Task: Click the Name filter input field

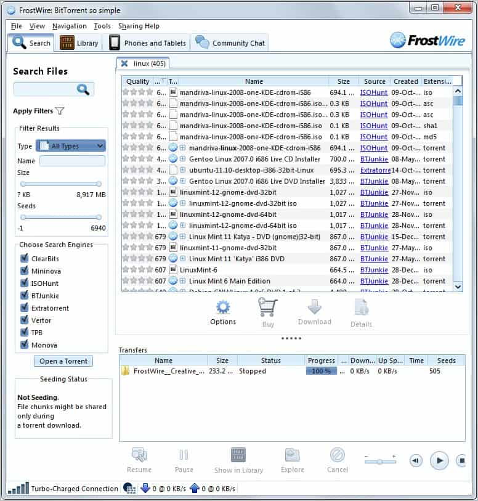Action: click(x=72, y=161)
